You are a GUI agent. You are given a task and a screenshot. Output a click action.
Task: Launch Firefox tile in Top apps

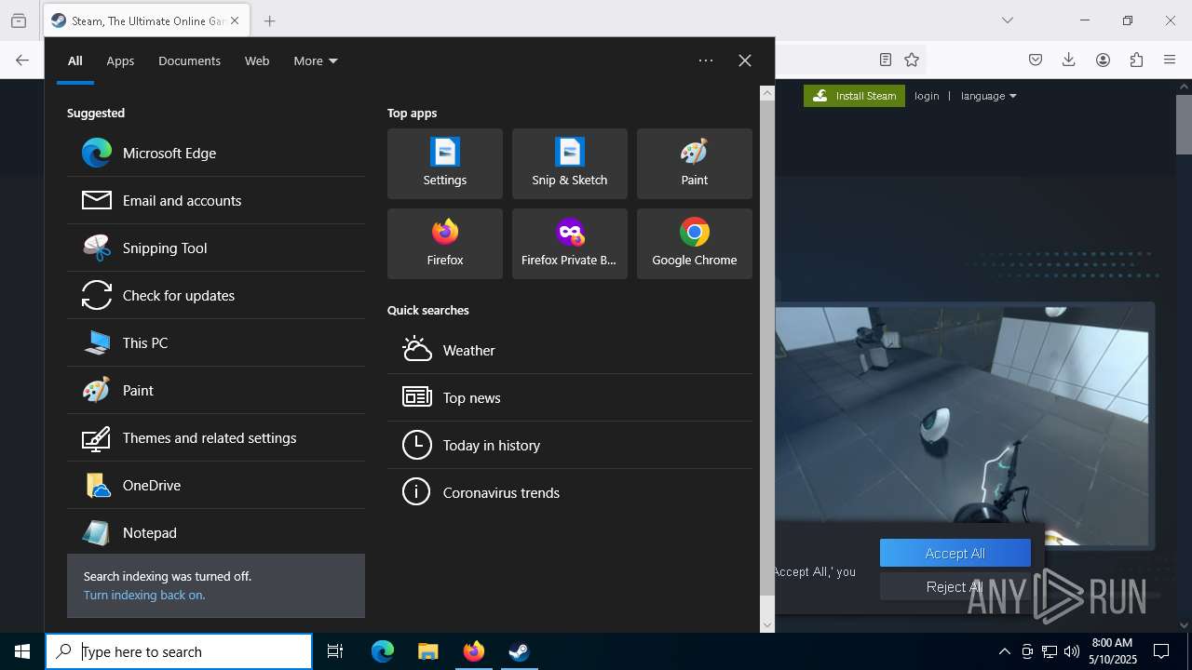[x=445, y=244]
